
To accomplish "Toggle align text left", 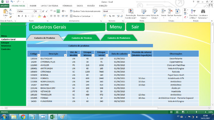I will (x=51, y=16).
